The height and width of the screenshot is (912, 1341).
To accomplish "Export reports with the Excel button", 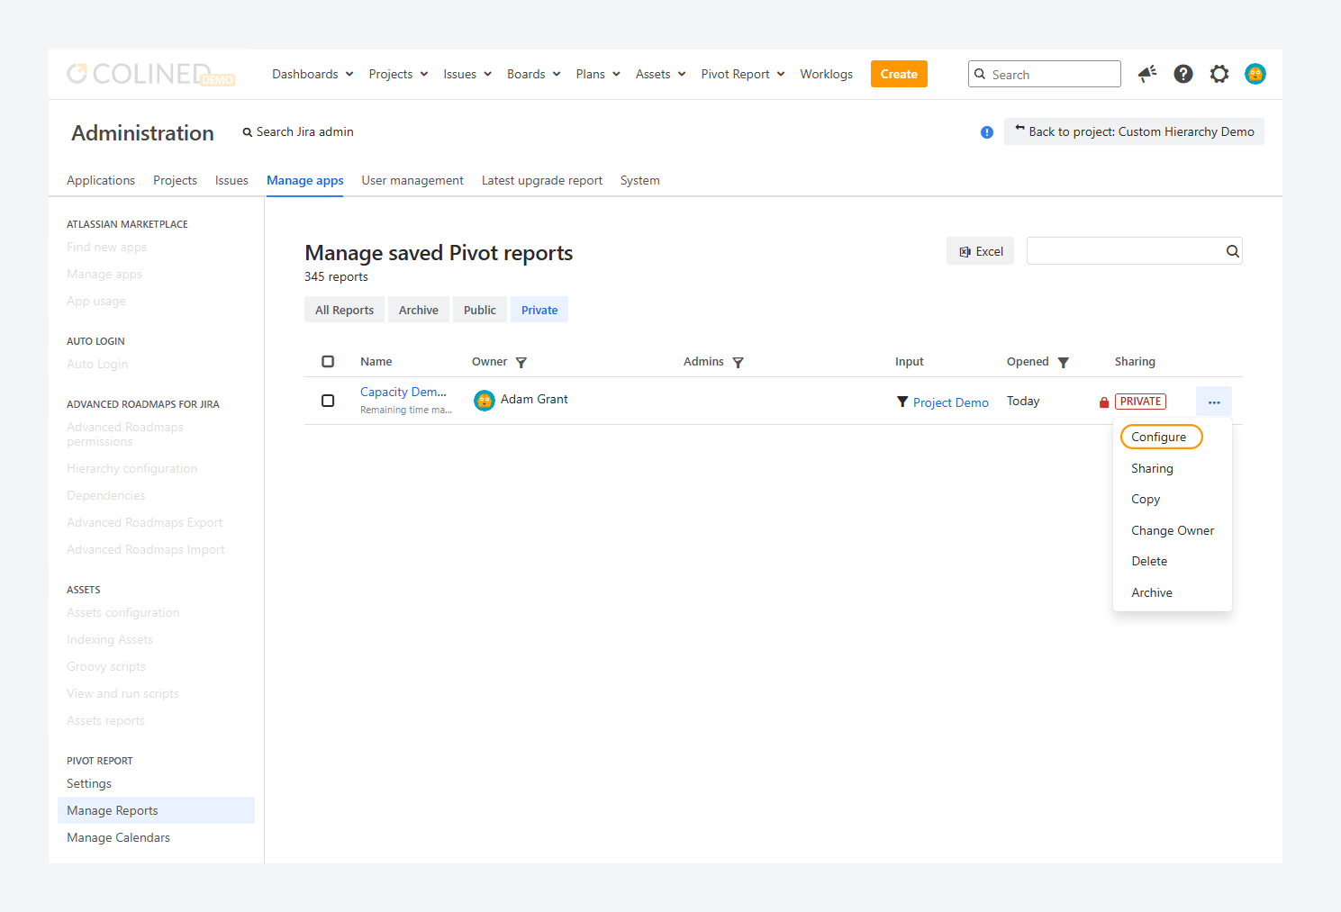I will [x=980, y=251].
